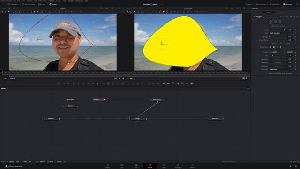Add a Text3D tool from toolbar
The image size is (300, 169).
click(x=173, y=84)
